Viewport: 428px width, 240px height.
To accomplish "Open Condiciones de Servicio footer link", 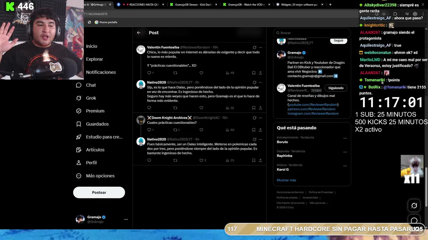I will 290,192.
